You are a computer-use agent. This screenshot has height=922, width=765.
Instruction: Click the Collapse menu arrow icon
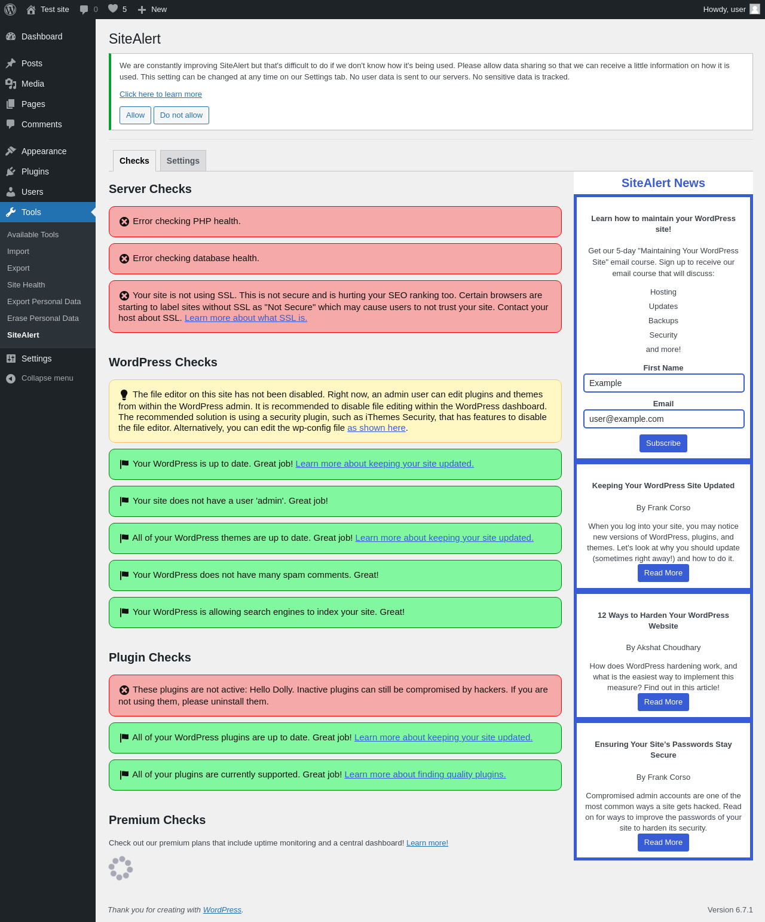point(11,378)
